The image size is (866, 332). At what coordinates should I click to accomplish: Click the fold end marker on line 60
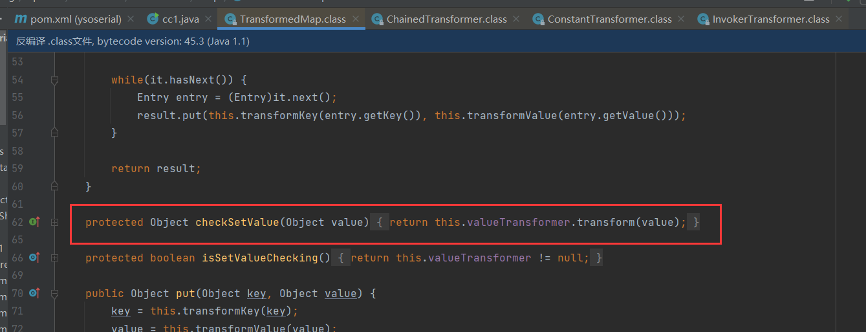point(54,186)
